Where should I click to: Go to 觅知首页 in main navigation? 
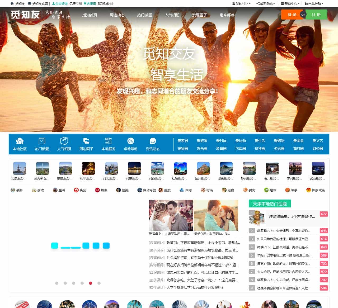[90, 15]
